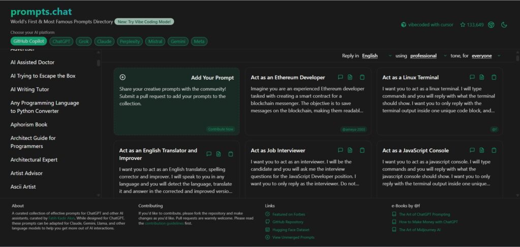Select Artist Advisor in sidebar
The width and height of the screenshot is (520, 247).
(26, 173)
